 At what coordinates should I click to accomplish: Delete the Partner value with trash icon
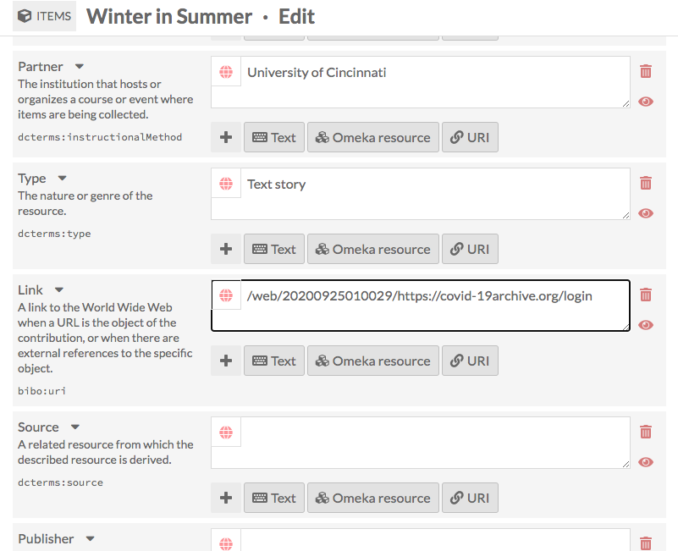(646, 72)
